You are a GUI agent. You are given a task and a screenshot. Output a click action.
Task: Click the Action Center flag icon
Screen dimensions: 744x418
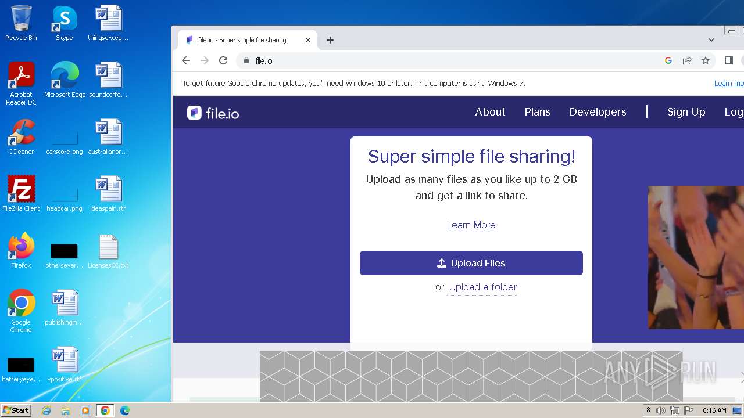click(689, 410)
